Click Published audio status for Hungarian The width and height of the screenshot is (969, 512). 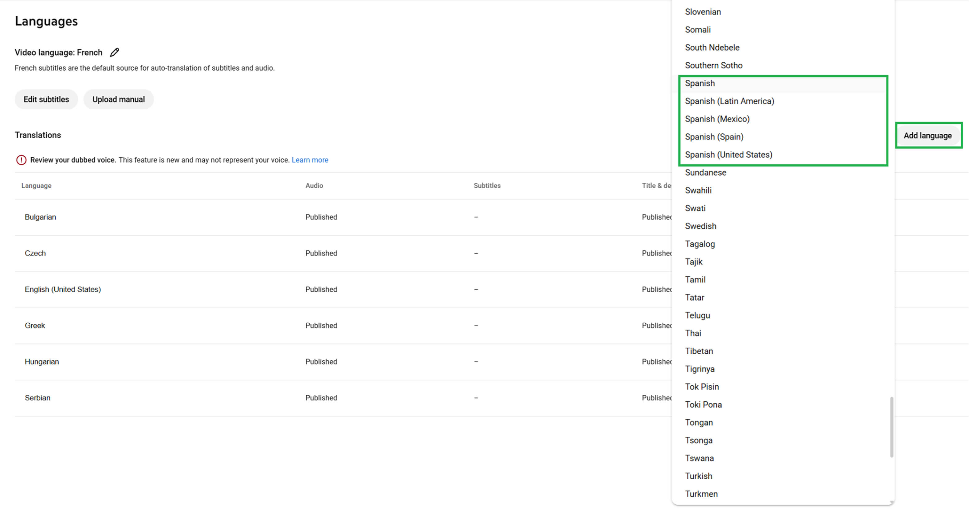(321, 362)
